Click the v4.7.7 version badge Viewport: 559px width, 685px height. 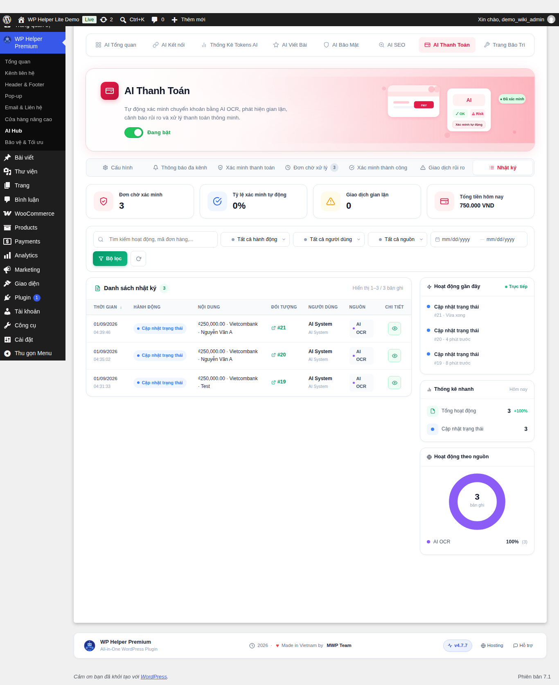point(458,646)
